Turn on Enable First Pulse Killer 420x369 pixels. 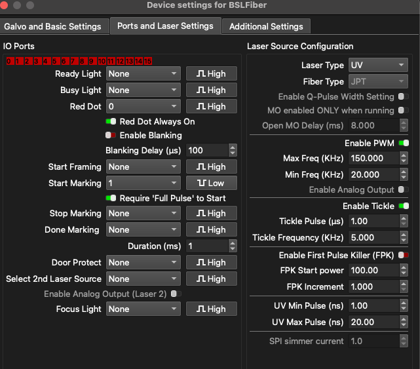(404, 255)
